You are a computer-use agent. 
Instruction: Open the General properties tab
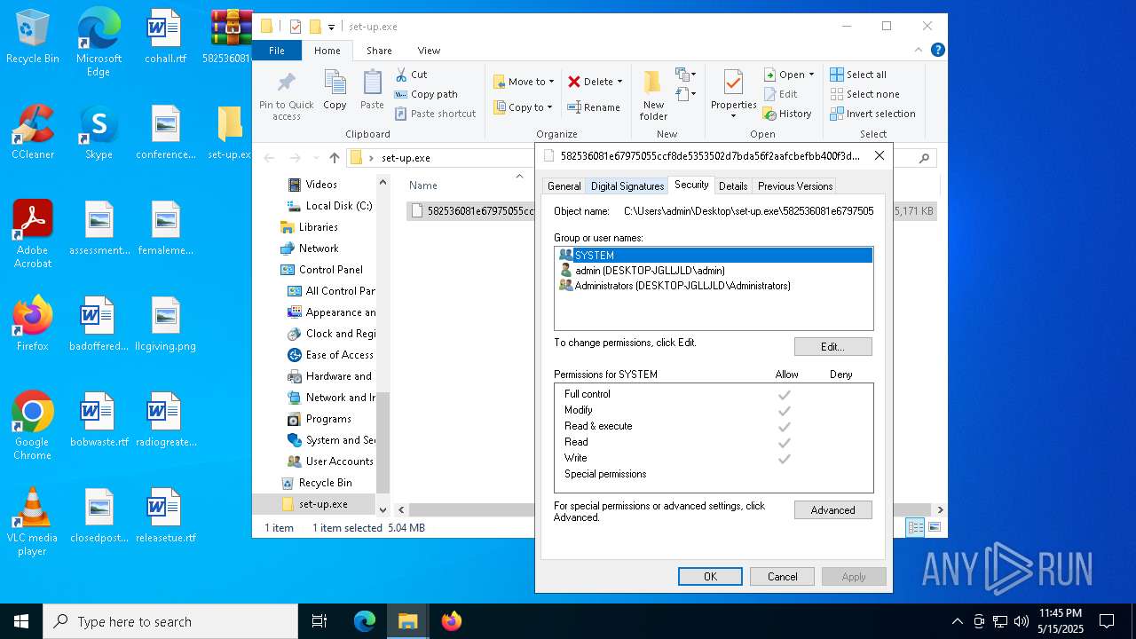coord(564,186)
